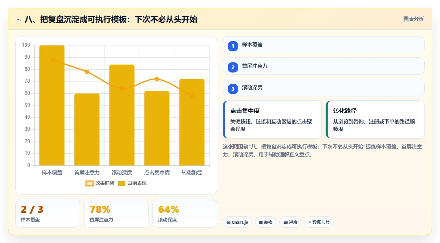Click x-axis label 点击集中度
Viewport: 440px width, 243px height.
(x=157, y=173)
